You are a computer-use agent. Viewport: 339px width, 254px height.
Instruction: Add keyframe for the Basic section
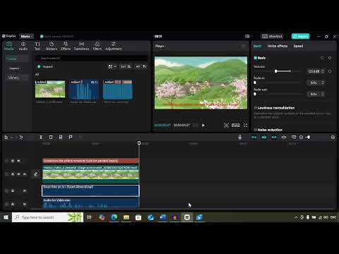tap(330, 58)
